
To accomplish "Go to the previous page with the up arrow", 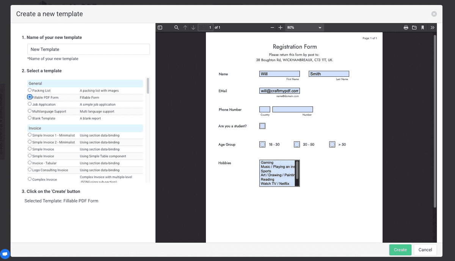I will pyautogui.click(x=185, y=27).
